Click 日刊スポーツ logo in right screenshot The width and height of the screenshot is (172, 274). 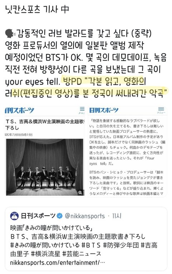[104, 110]
